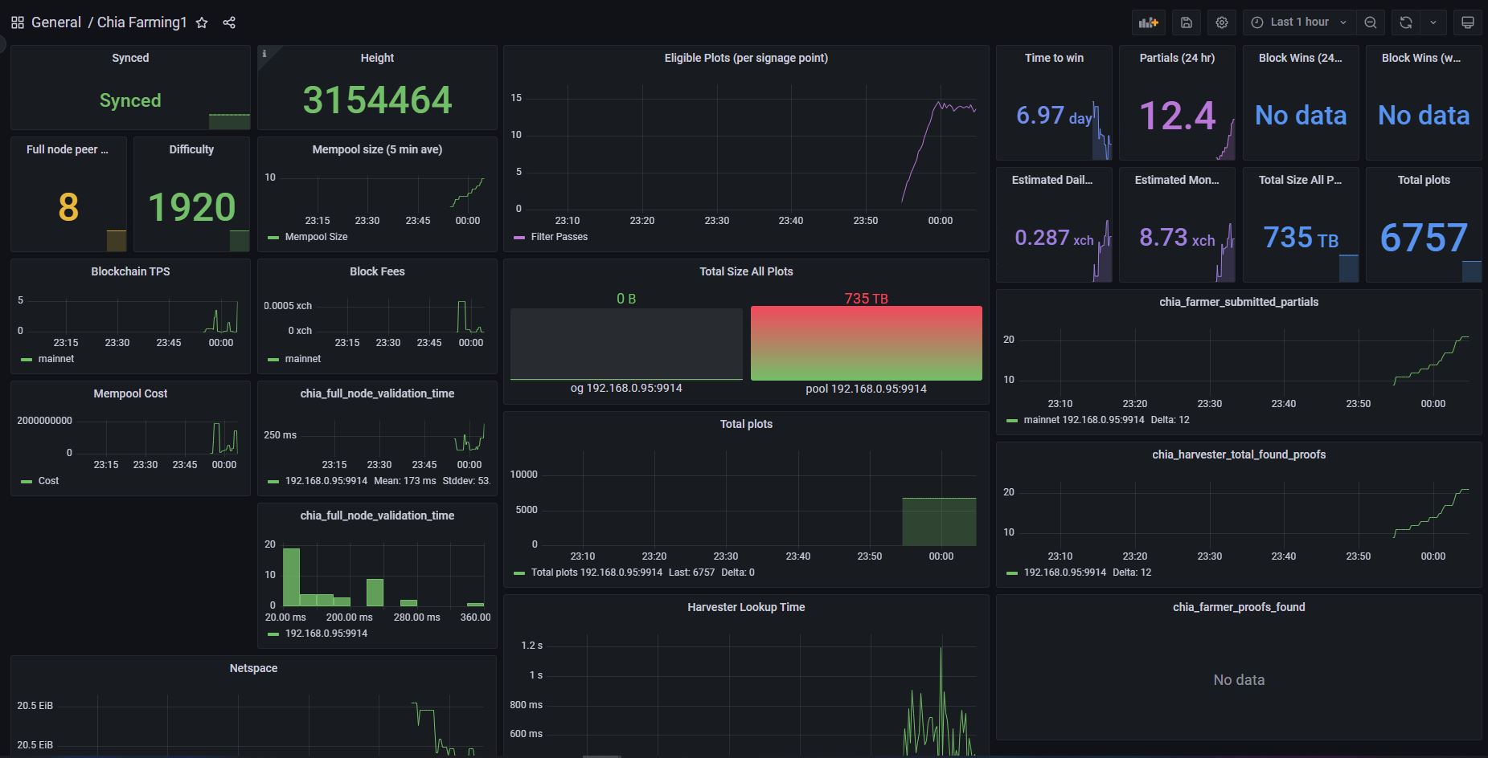The height and width of the screenshot is (758, 1488).
Task: Open chia_farmer_proofs_found panel title dropdown
Action: [x=1239, y=607]
